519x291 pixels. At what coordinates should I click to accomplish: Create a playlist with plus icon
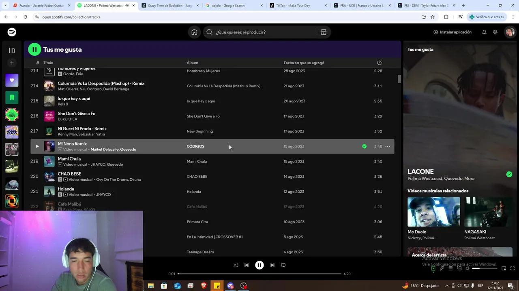12,63
